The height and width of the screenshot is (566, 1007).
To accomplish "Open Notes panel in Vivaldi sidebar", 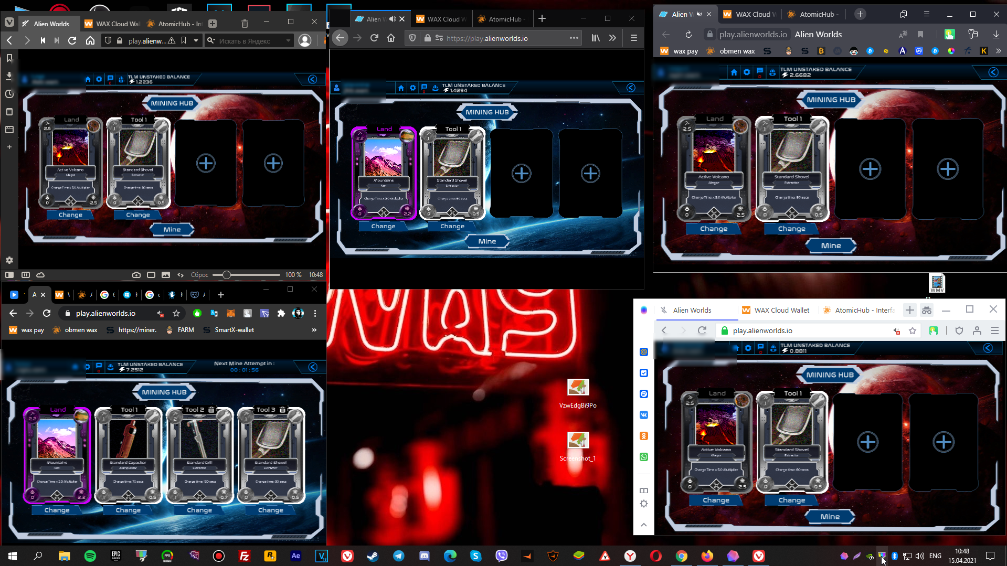I will [x=9, y=112].
